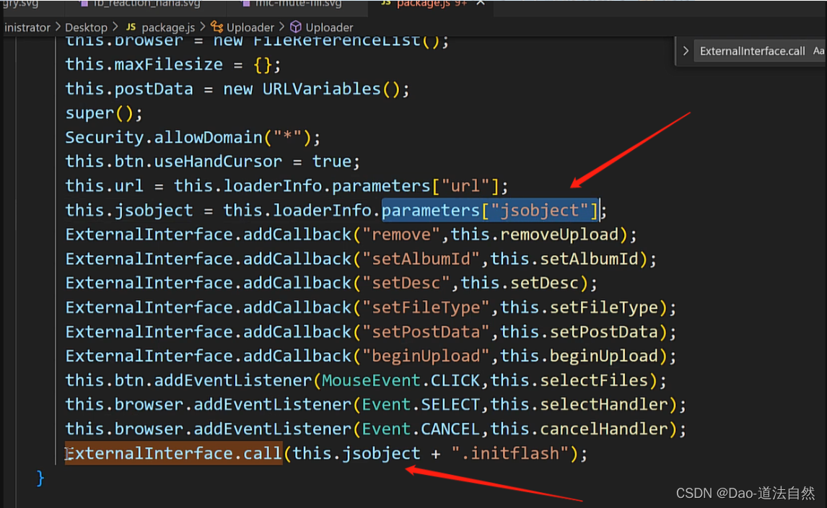
Task: Select the Uploader method cube breadcrumb
Action: pos(329,27)
